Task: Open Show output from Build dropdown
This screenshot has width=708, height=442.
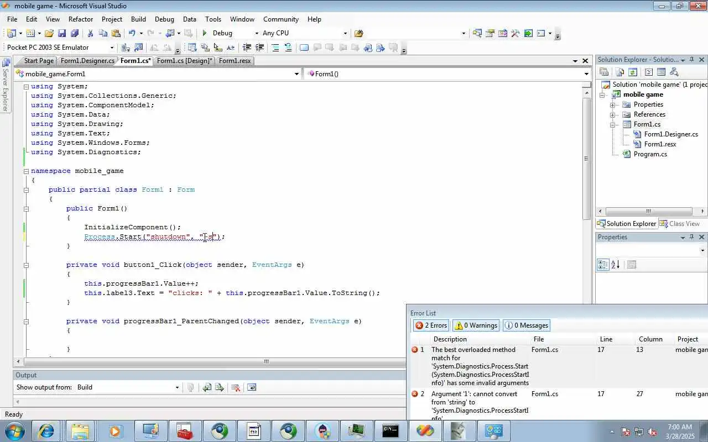Action: pyautogui.click(x=177, y=387)
